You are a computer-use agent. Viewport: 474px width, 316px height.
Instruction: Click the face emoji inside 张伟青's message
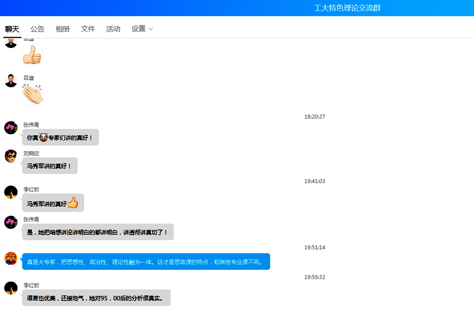(x=43, y=138)
